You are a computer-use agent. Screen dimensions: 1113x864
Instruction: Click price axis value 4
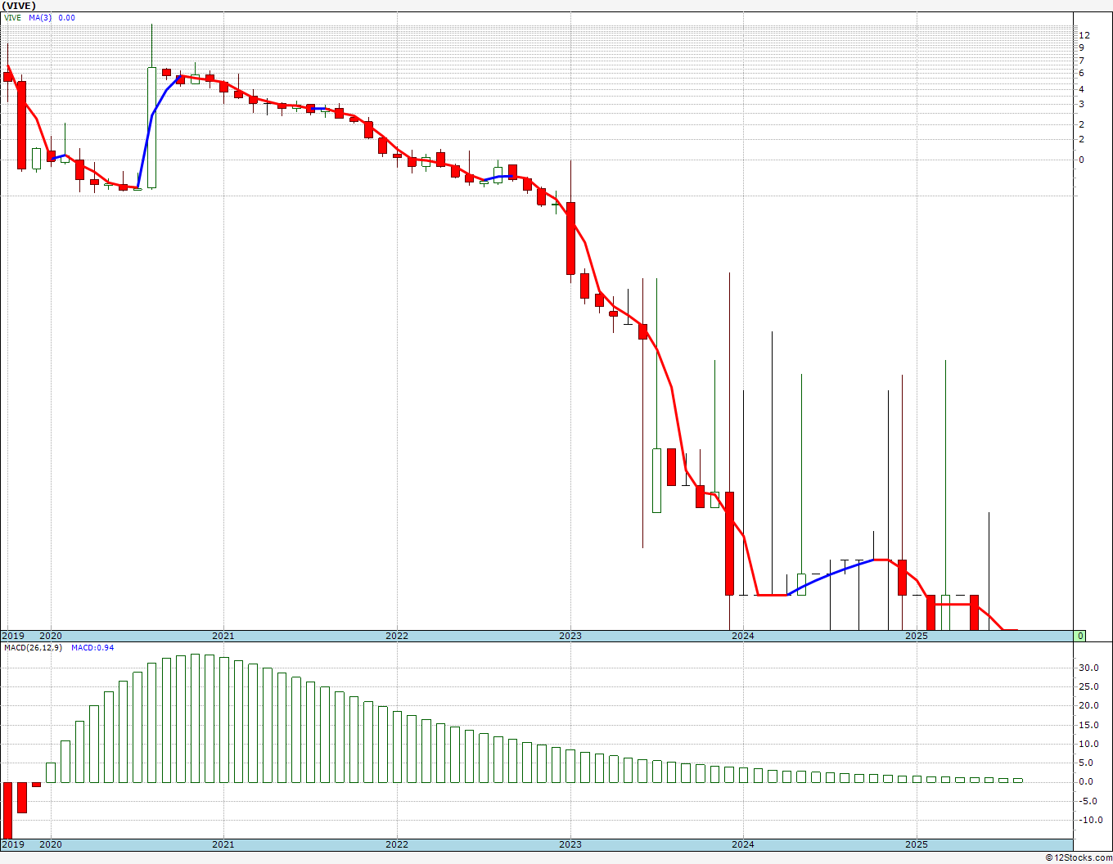[x=1081, y=89]
